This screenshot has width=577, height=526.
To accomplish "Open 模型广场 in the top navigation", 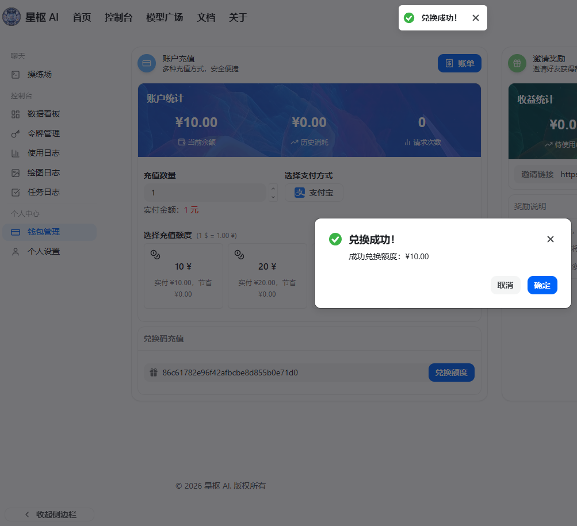I will point(165,17).
